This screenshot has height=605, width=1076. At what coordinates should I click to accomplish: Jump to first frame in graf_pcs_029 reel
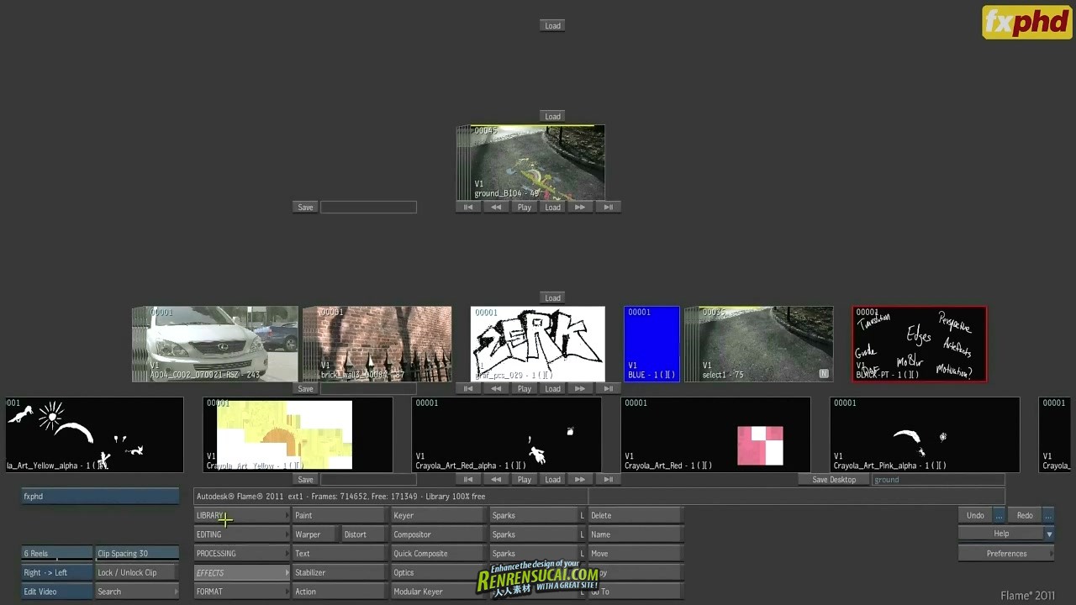point(468,388)
